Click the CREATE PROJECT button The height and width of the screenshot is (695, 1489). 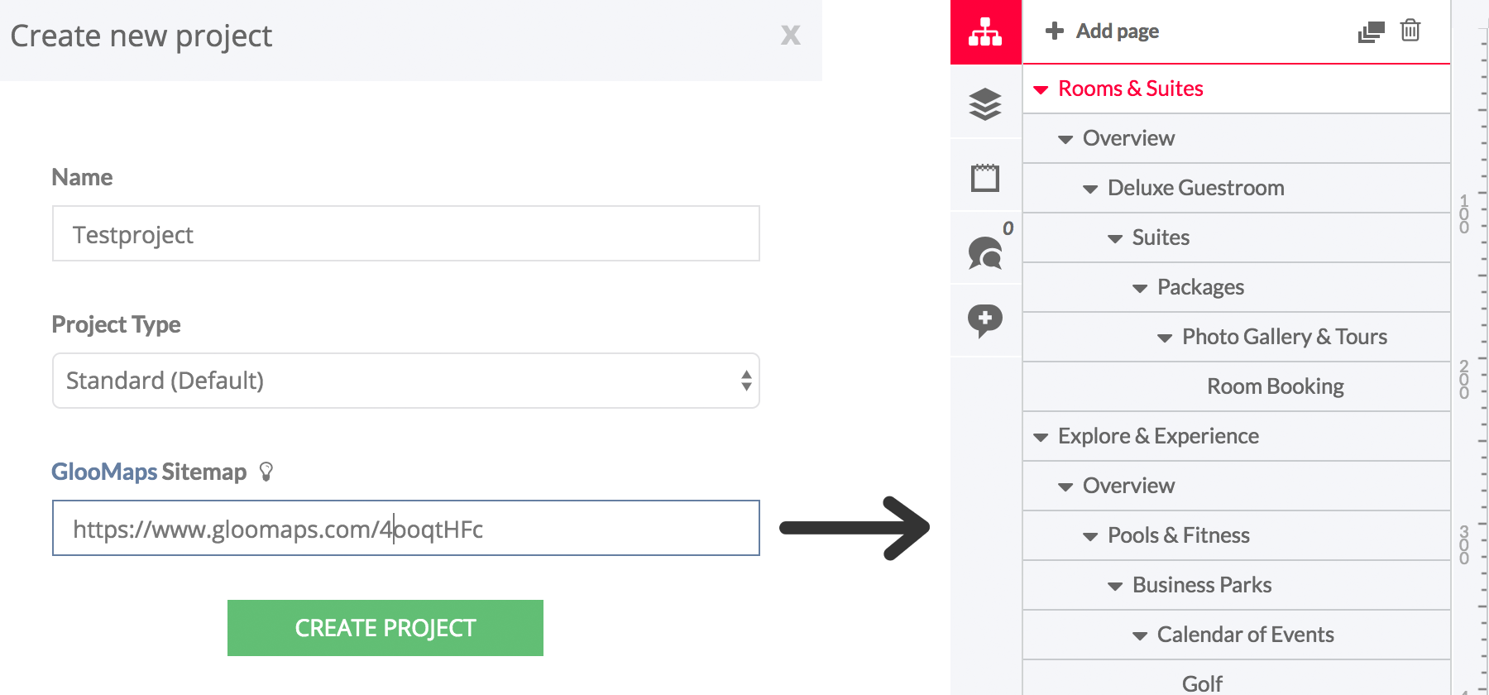(385, 628)
